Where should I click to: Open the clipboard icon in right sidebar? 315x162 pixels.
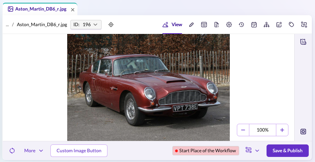[303, 41]
